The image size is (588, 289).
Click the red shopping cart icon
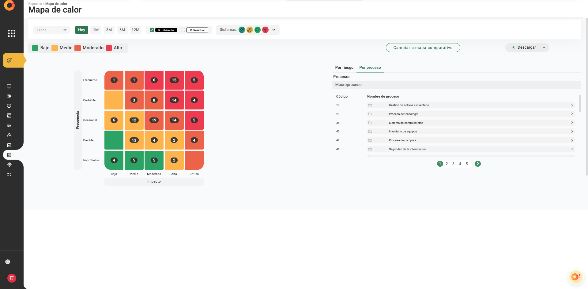[x=12, y=278]
